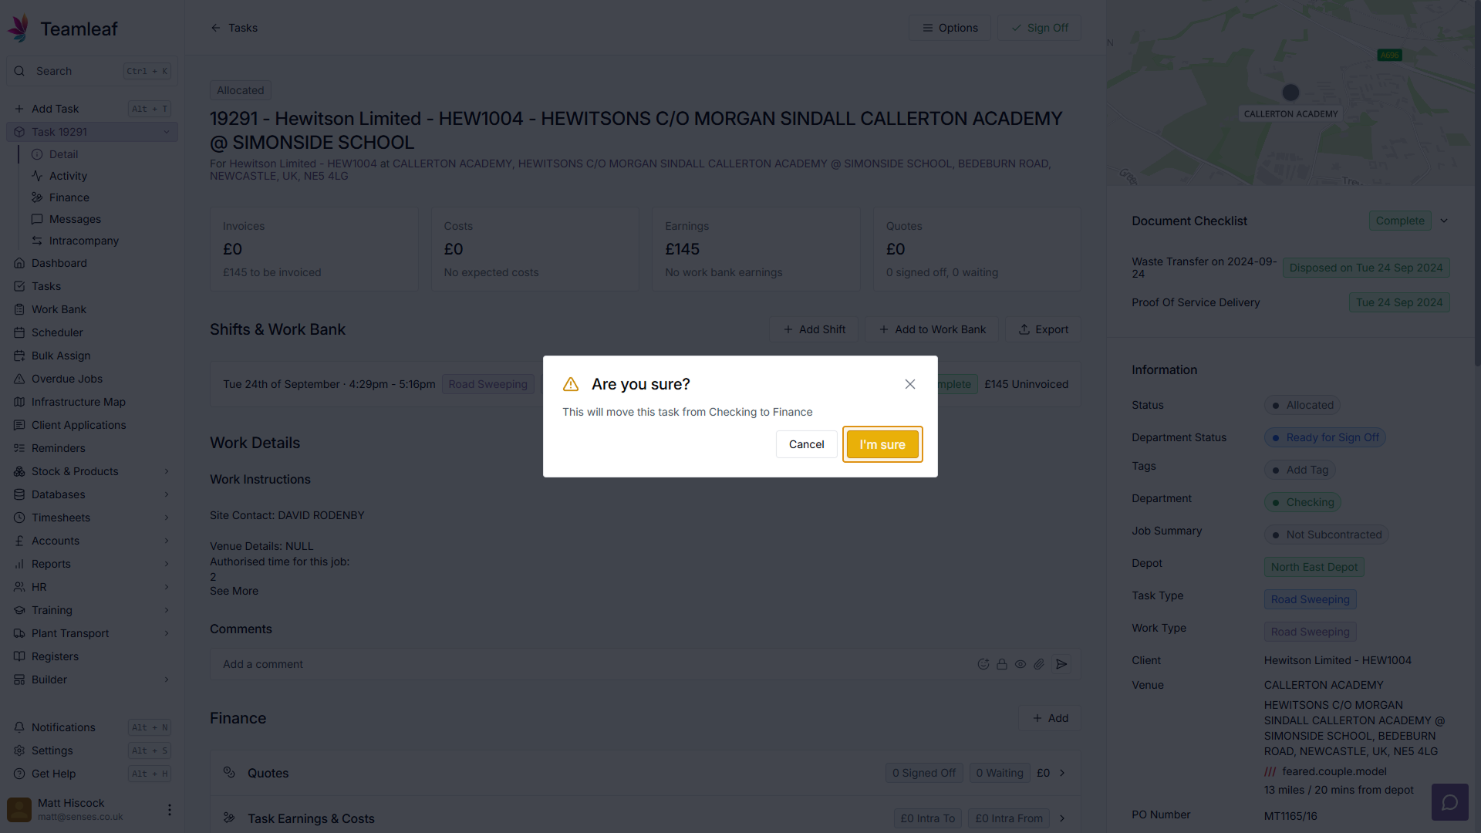Click the Search input field
The height and width of the screenshot is (833, 1481).
(x=77, y=71)
